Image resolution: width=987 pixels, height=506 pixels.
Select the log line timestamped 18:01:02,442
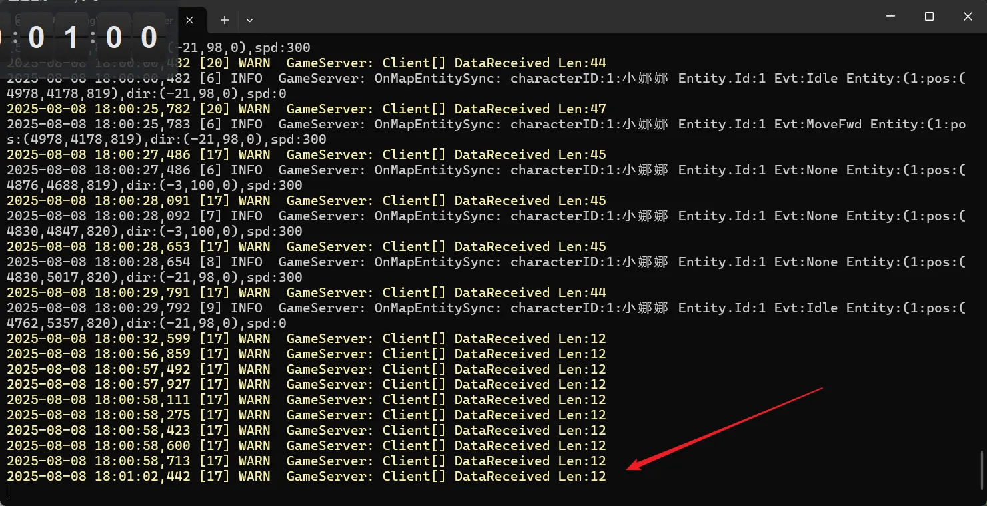[x=306, y=477]
